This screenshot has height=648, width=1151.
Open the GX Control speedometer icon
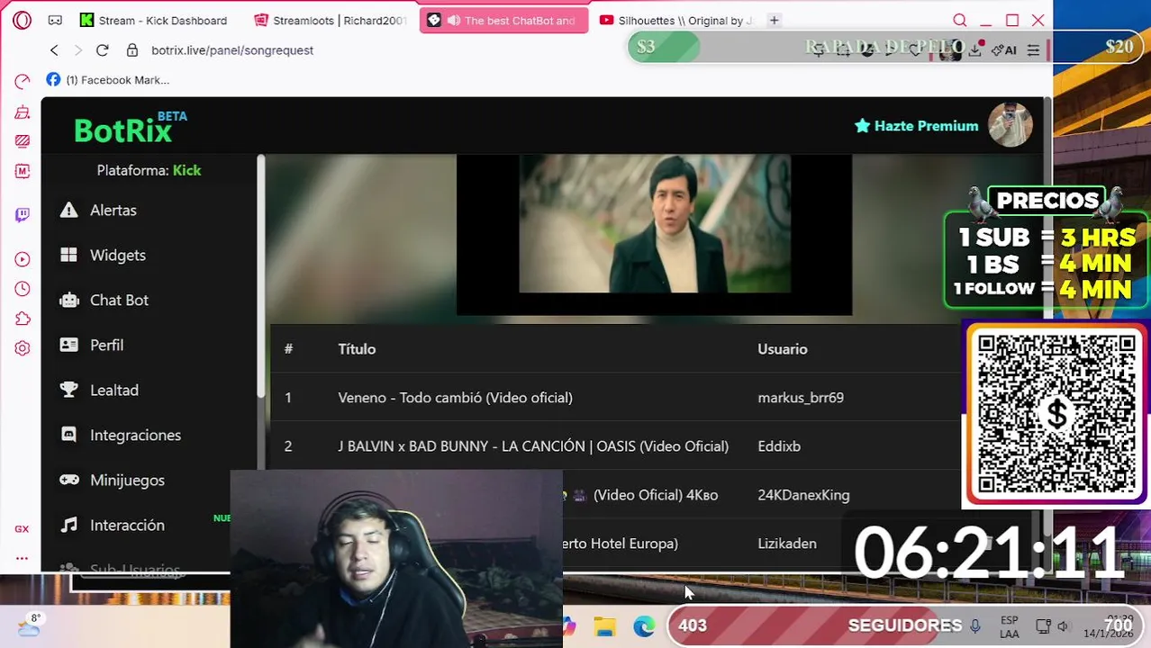coord(23,82)
